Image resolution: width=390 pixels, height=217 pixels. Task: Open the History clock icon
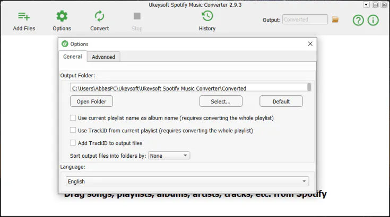pyautogui.click(x=207, y=16)
